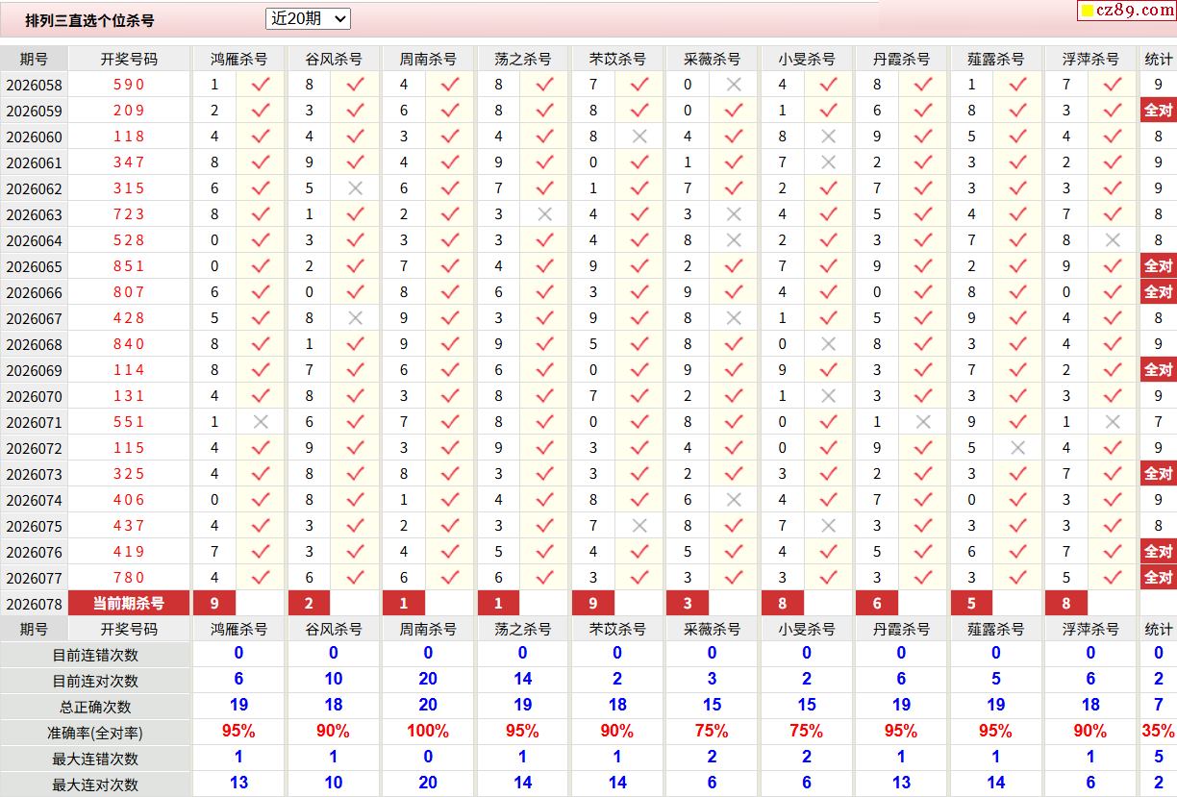Click the cz89.com site link
1177x797 pixels.
pyautogui.click(x=1134, y=11)
